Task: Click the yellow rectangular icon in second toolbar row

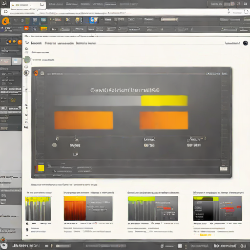Action: [43, 29]
